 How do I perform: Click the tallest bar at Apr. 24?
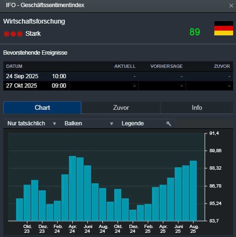[72, 188]
